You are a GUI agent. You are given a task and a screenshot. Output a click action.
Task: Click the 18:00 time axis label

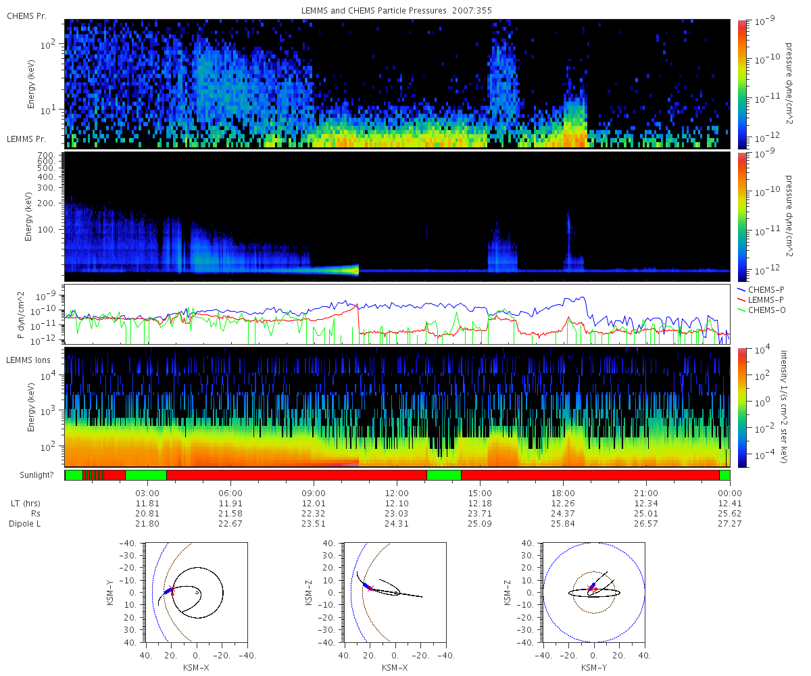(563, 493)
